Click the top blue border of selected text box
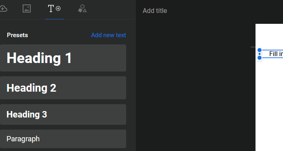The image size is (283, 151). click(x=272, y=50)
